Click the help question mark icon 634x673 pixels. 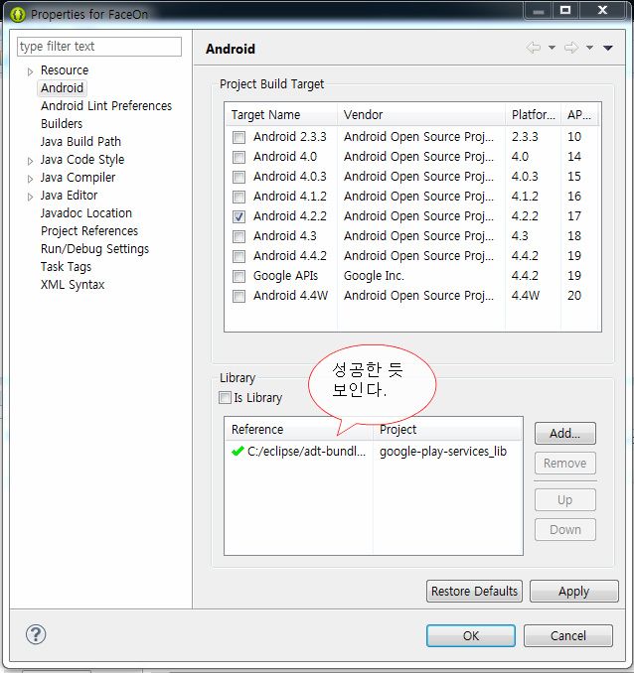36,634
